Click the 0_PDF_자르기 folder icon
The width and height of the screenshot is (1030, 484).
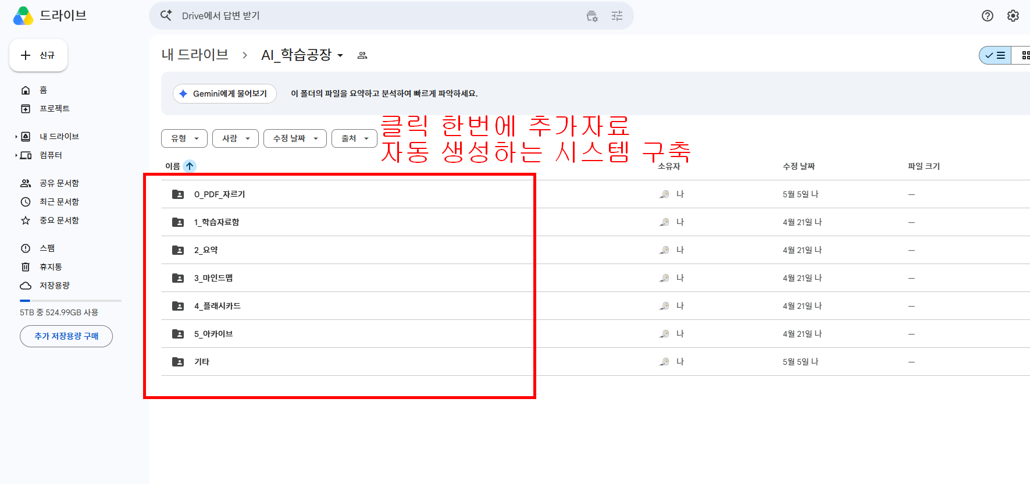point(178,194)
